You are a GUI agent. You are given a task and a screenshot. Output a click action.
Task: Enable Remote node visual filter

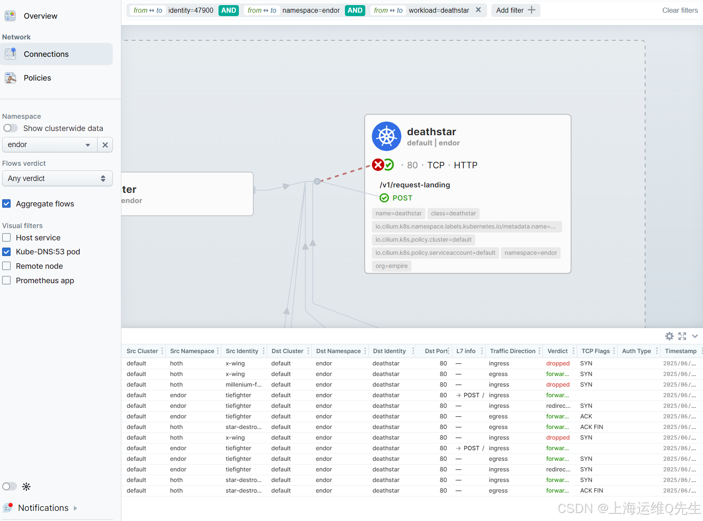click(x=6, y=266)
